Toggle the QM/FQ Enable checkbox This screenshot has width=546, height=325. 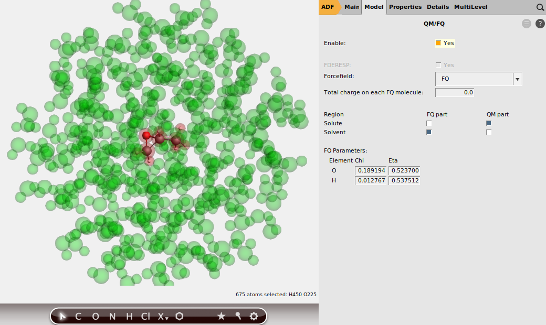[438, 43]
